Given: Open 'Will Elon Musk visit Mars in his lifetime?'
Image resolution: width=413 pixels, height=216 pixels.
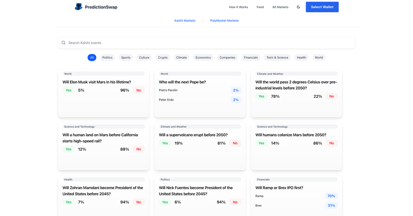Looking at the screenshot, I should click(97, 82).
